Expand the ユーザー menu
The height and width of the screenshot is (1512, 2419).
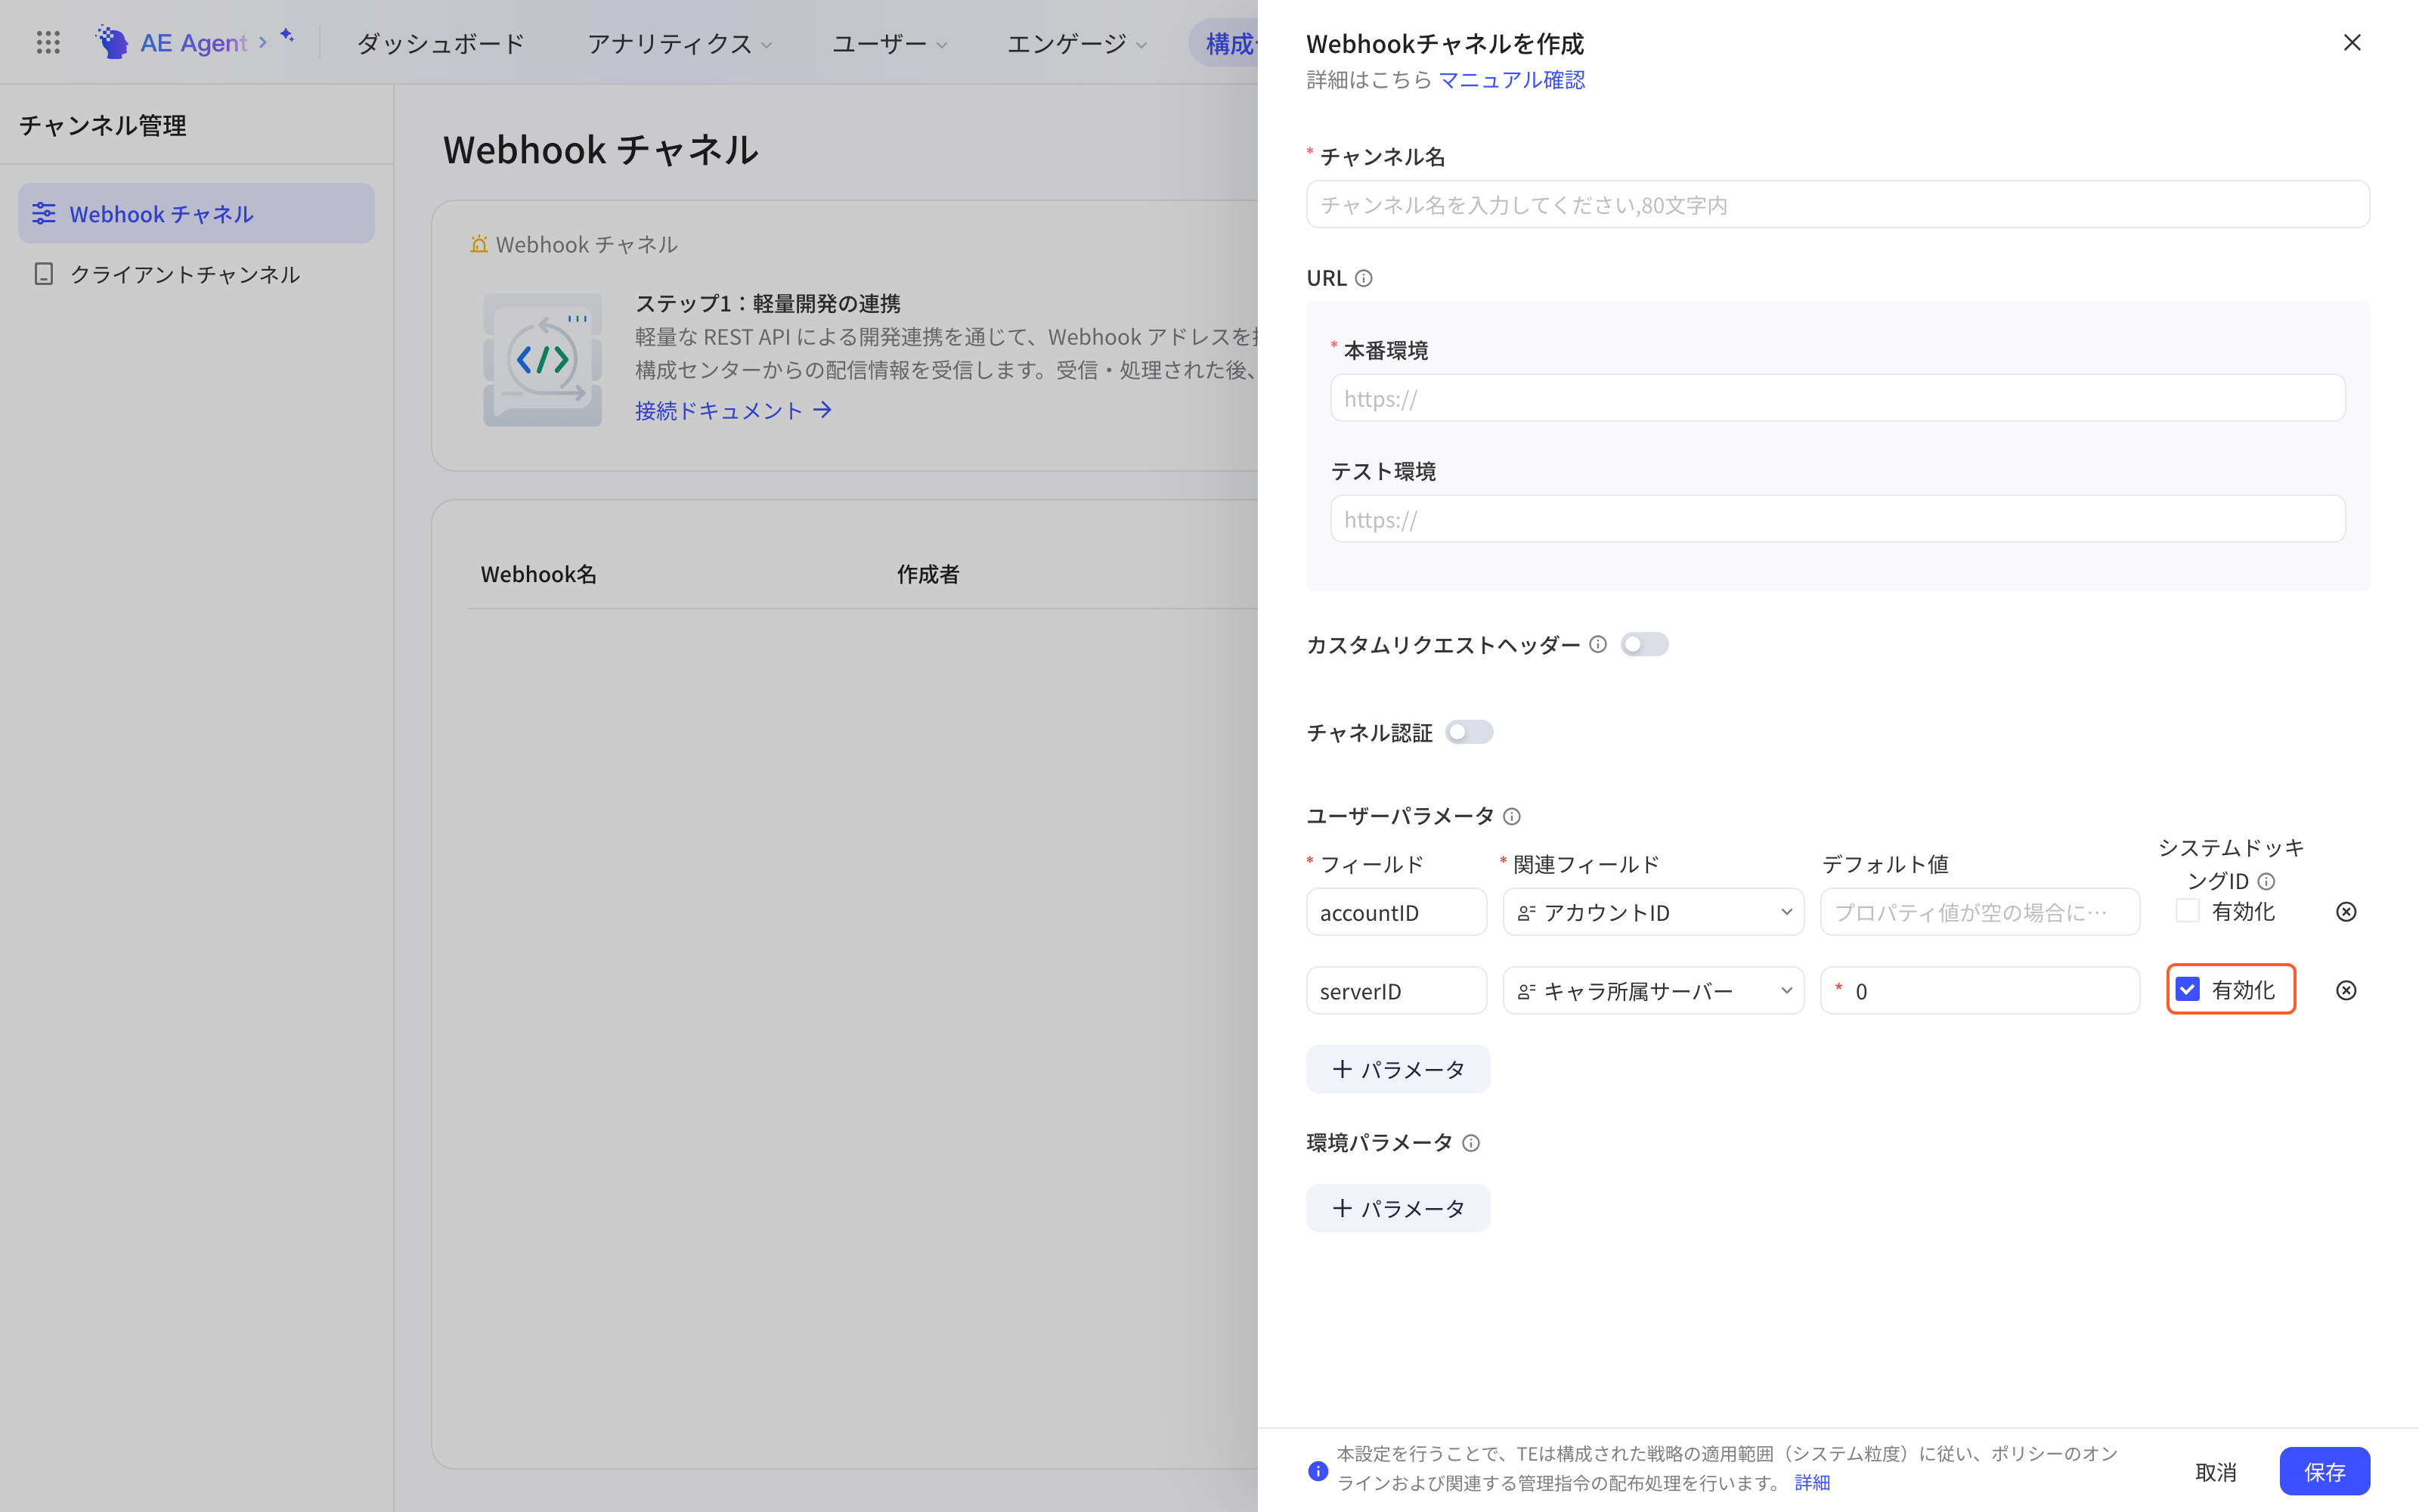[890, 43]
